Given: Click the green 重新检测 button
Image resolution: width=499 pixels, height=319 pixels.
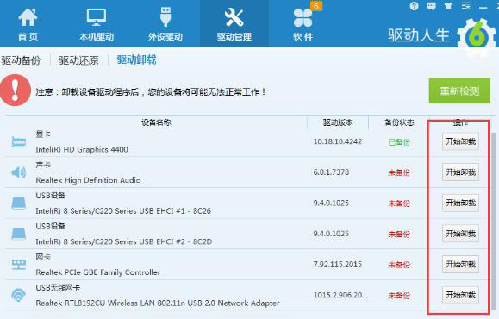Looking at the screenshot, I should [459, 91].
